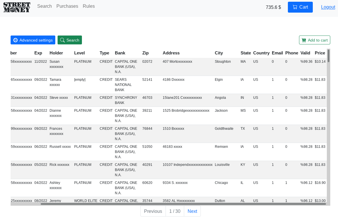The width and height of the screenshot is (338, 222).
Task: Select the Search navigation item
Action: click(x=44, y=6)
